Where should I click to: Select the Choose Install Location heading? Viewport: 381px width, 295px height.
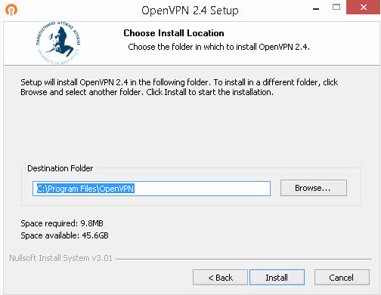(174, 33)
